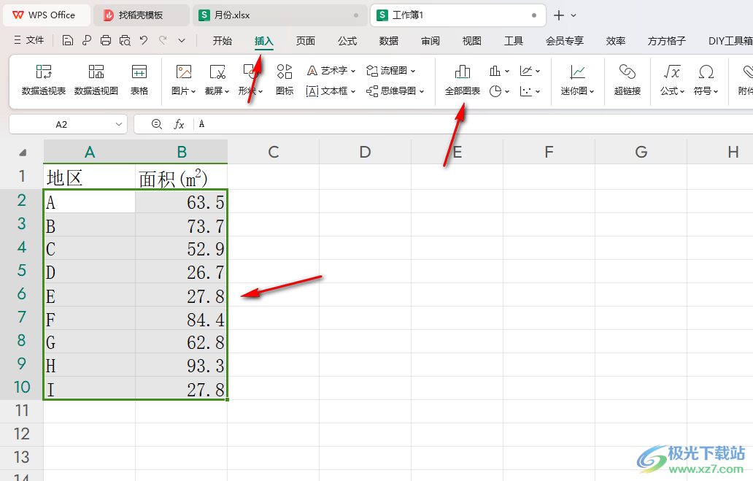Insert a line chart icon
This screenshot has width=753, height=481.
coord(526,71)
